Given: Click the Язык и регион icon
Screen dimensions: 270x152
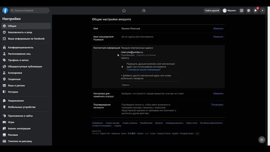Looking at the screenshot, I should coord(4,86).
